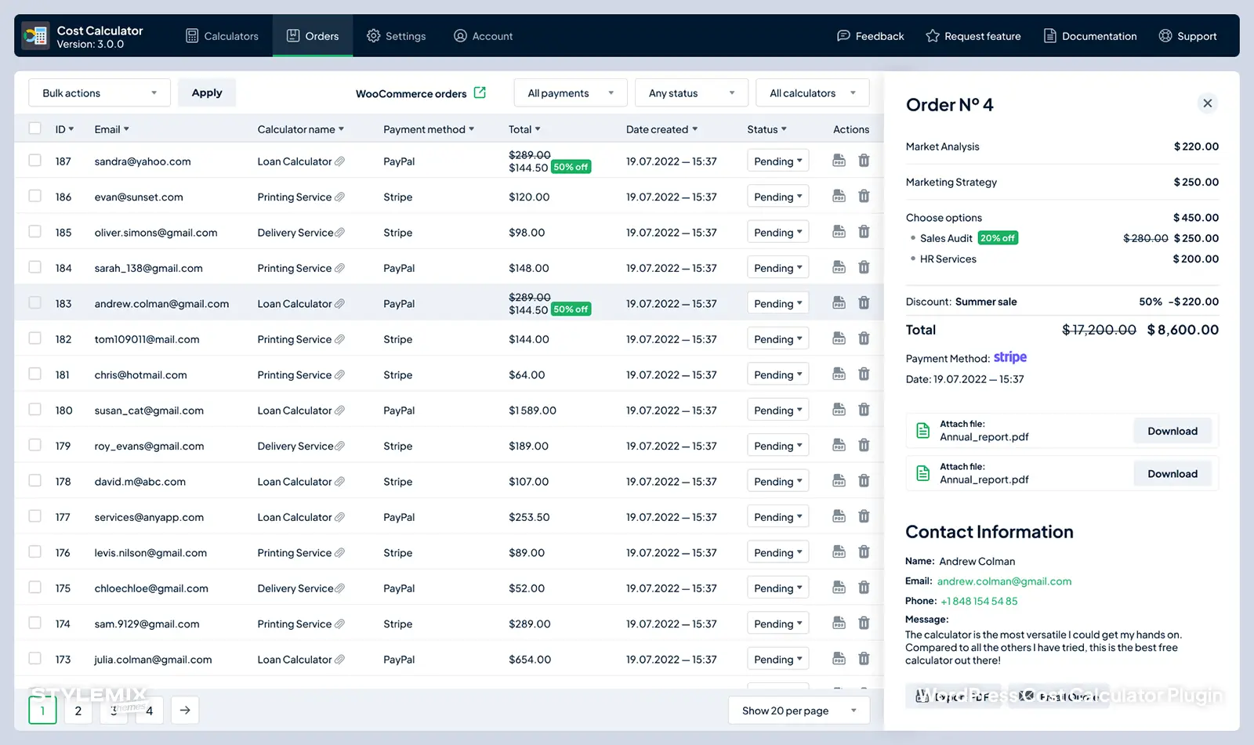This screenshot has height=745, width=1254.
Task: Click the Apply button
Action: tap(206, 92)
